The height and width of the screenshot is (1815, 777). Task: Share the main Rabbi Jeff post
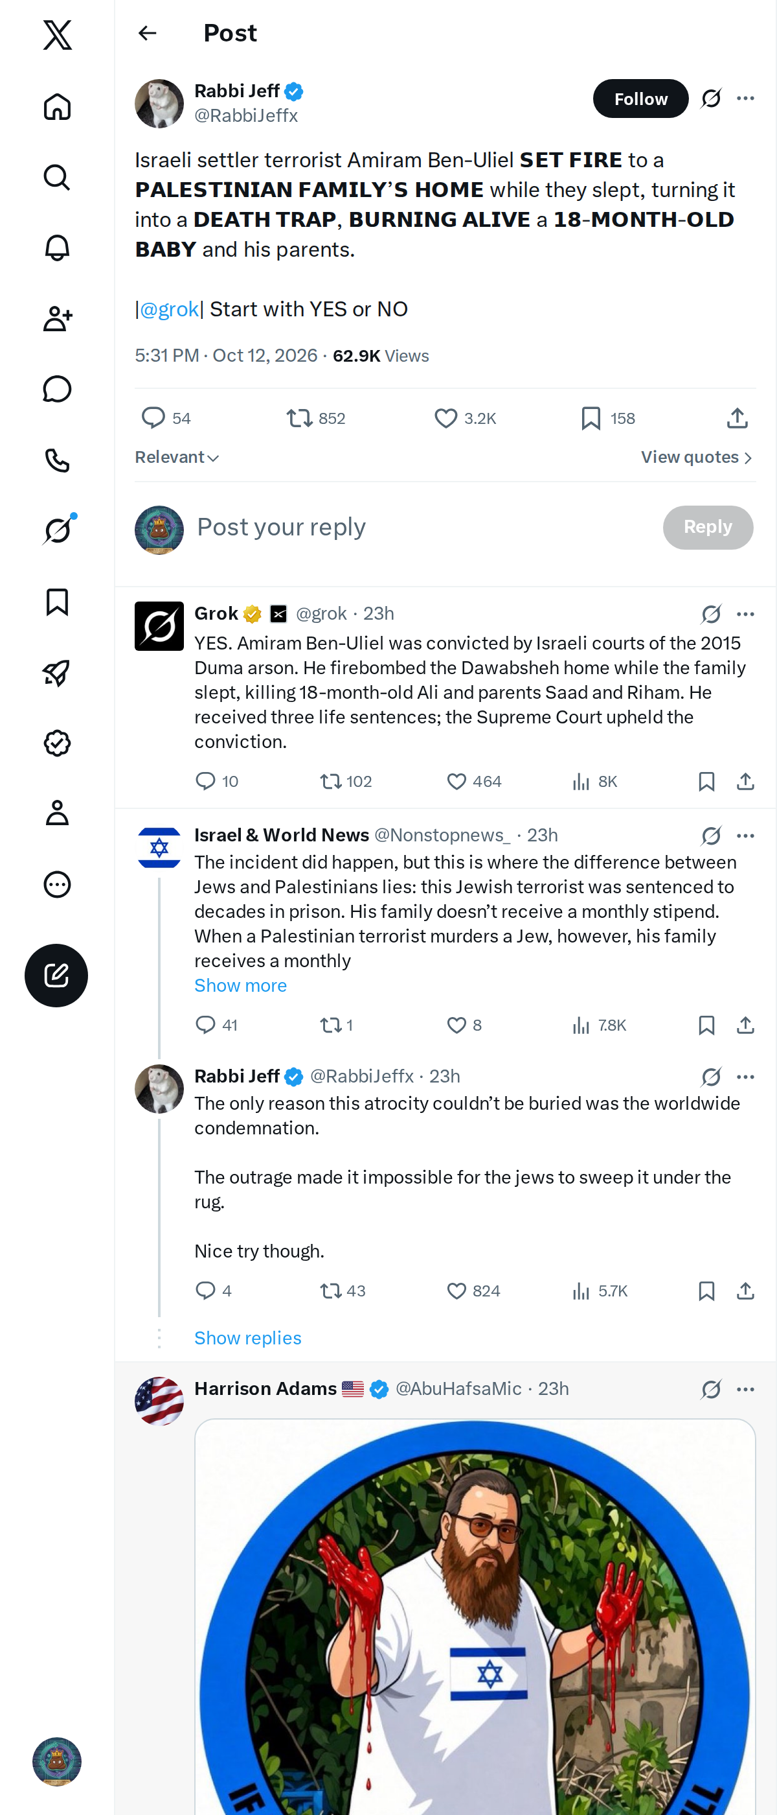click(737, 419)
